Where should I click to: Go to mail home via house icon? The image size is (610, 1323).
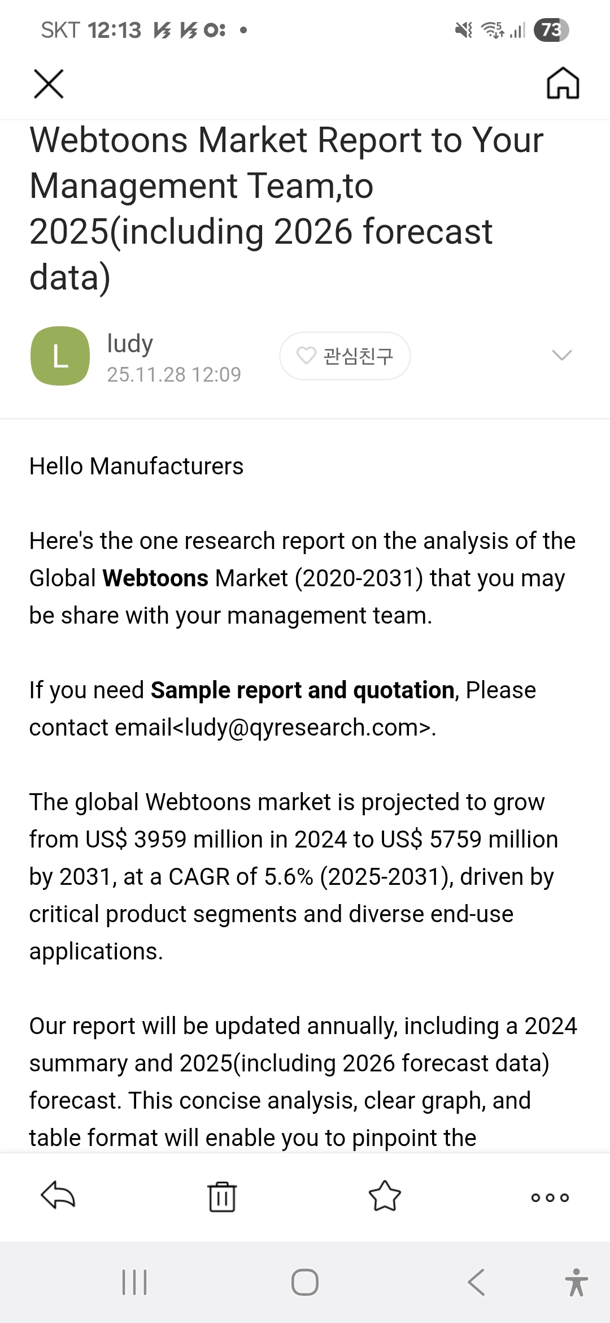point(563,83)
